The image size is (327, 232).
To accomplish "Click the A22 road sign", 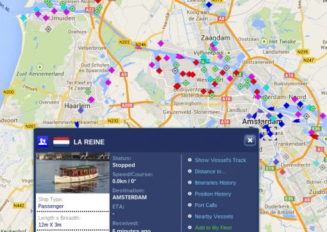I will click(90, 10).
